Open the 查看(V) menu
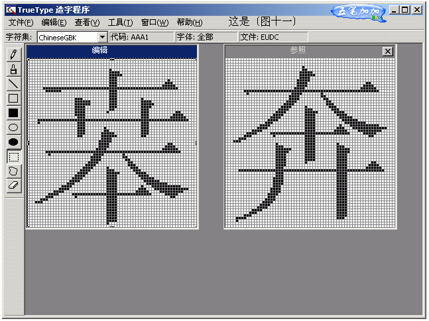This screenshot has height=321, width=429. pyautogui.click(x=87, y=23)
